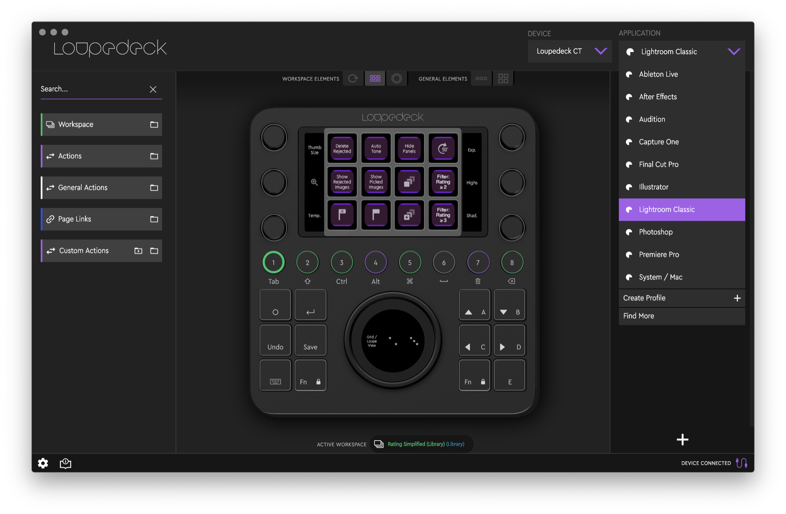The height and width of the screenshot is (514, 786).
Task: Click the Find More link
Action: (639, 316)
